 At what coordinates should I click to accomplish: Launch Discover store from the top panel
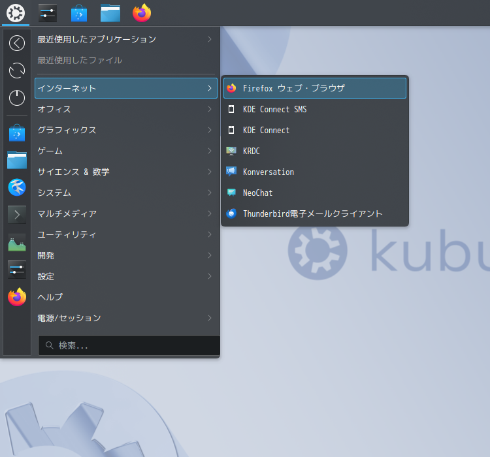(x=79, y=13)
